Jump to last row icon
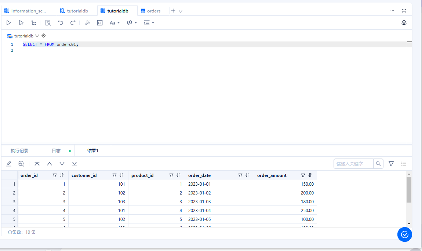 tap(74, 164)
